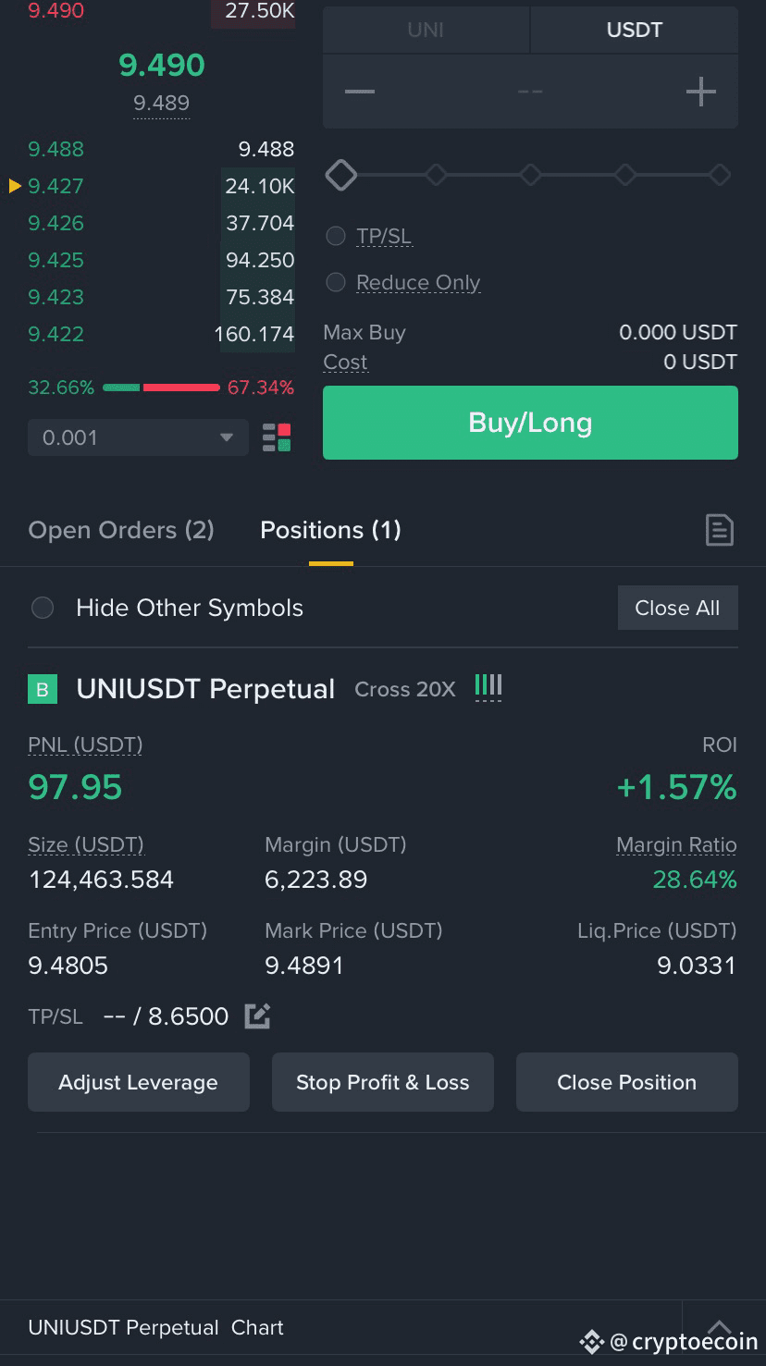Open the order history document icon
The image size is (766, 1366).
[x=720, y=530]
